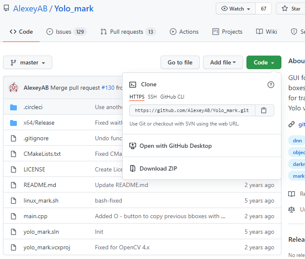Click the clone URL text field

(x=192, y=110)
